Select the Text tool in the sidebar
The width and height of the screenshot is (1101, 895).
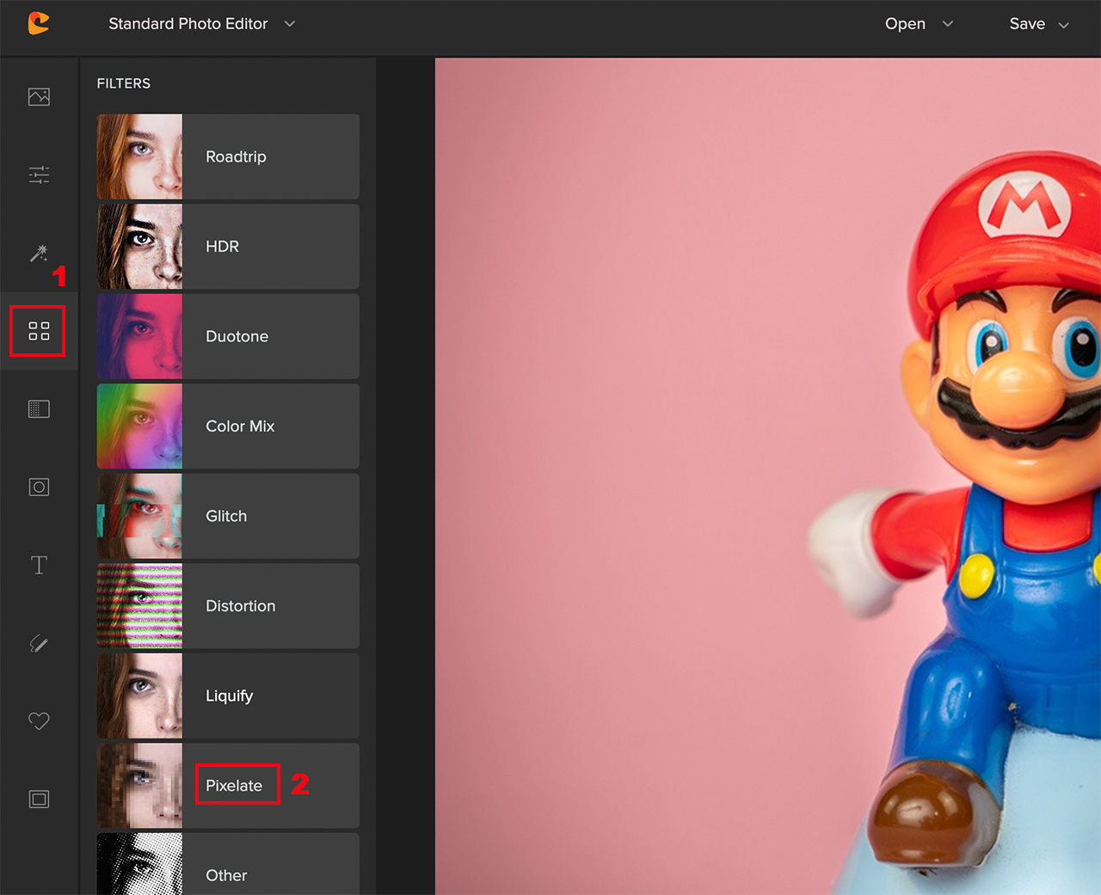tap(38, 565)
